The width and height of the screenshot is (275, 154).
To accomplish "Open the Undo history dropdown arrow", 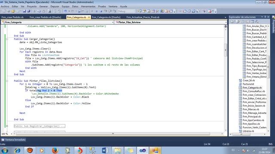I will pos(69,11).
